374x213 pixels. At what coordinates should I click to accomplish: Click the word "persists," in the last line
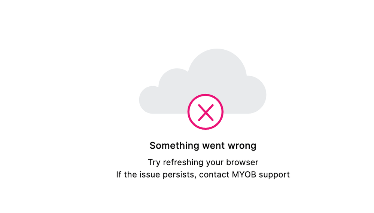pos(179,175)
